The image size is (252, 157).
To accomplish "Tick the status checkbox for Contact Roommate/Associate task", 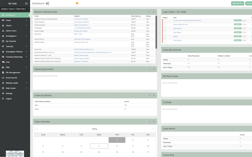I will 165,20.
